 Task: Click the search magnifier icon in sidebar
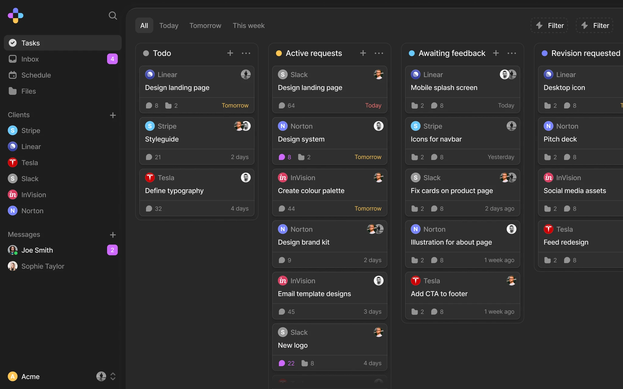pyautogui.click(x=113, y=15)
